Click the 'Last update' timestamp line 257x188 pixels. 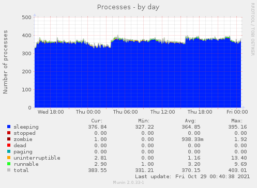192,177
